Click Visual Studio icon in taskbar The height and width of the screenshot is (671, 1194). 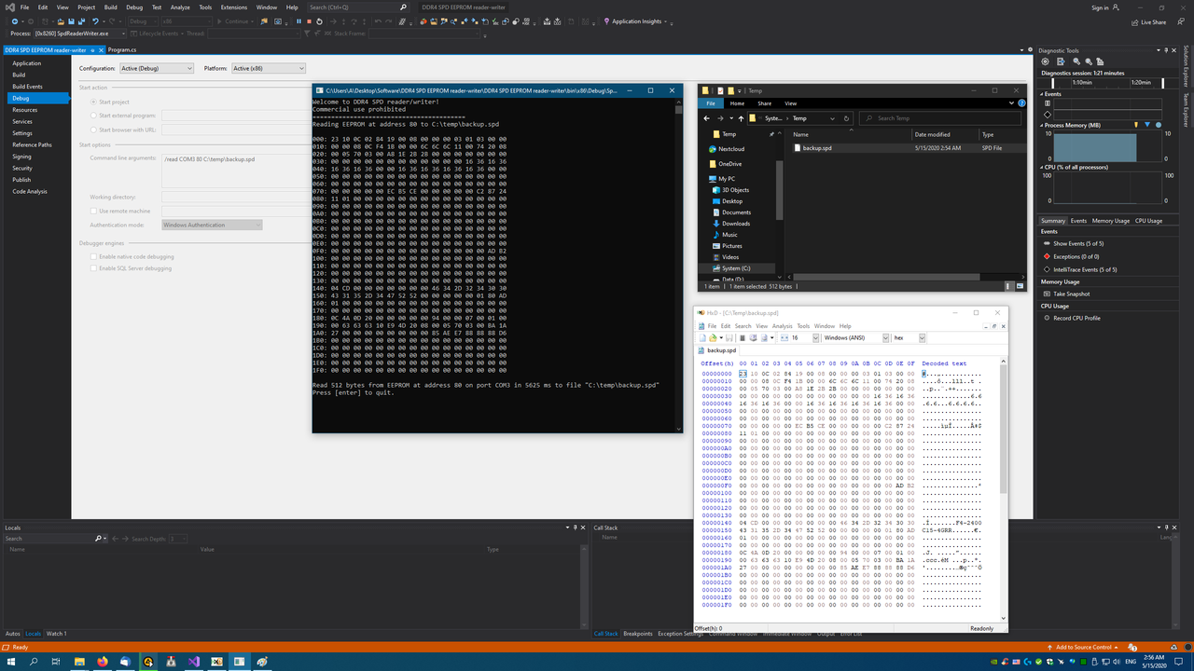pos(194,661)
